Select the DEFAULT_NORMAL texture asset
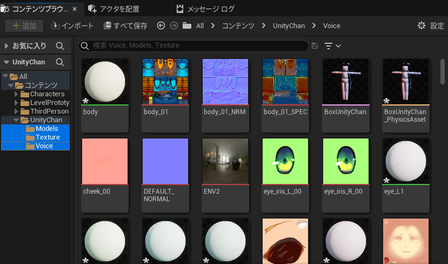 [x=165, y=175]
